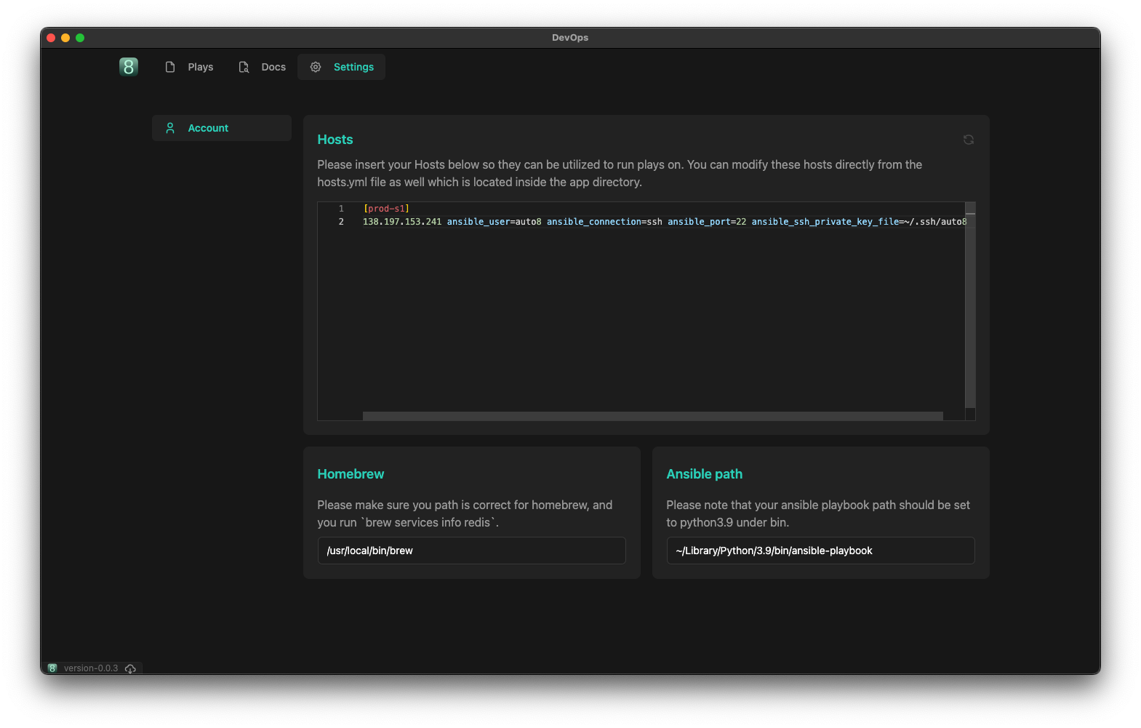Click the Hosts refresh icon
The image size is (1141, 728).
pos(969,140)
